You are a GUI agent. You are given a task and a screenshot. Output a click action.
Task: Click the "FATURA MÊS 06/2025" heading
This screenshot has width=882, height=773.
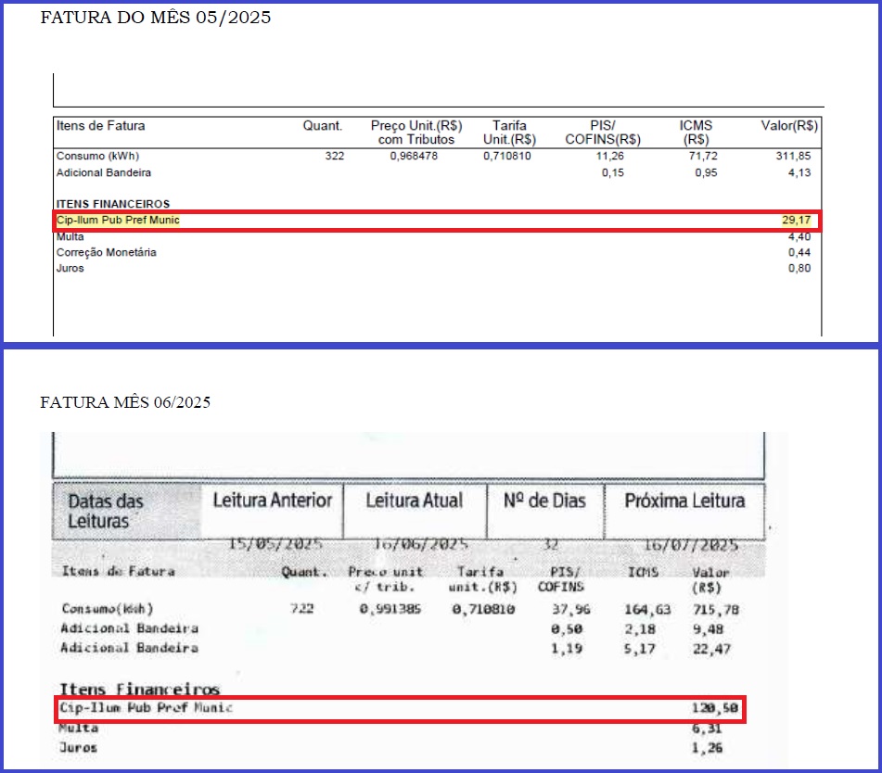point(125,402)
